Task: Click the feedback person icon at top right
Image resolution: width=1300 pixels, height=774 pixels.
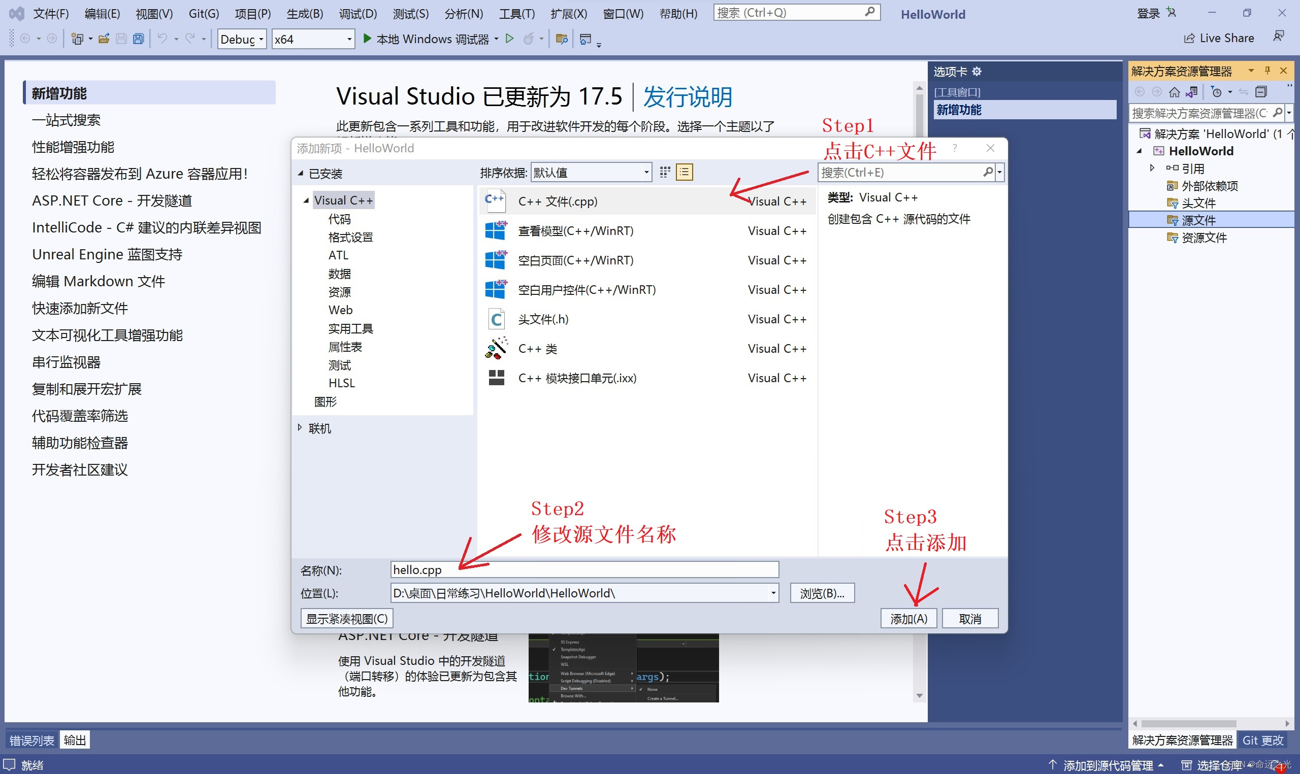Action: [1279, 36]
